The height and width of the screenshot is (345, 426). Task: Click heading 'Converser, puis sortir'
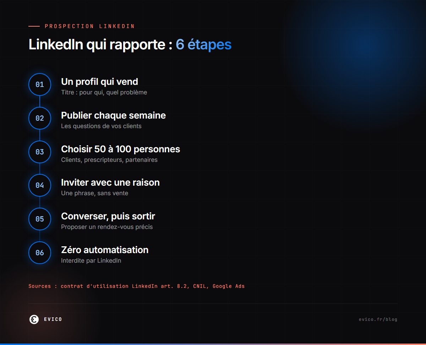click(x=108, y=216)
